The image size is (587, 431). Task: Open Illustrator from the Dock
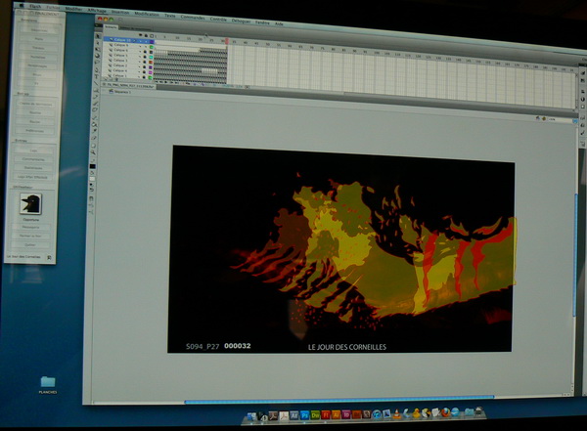click(336, 415)
